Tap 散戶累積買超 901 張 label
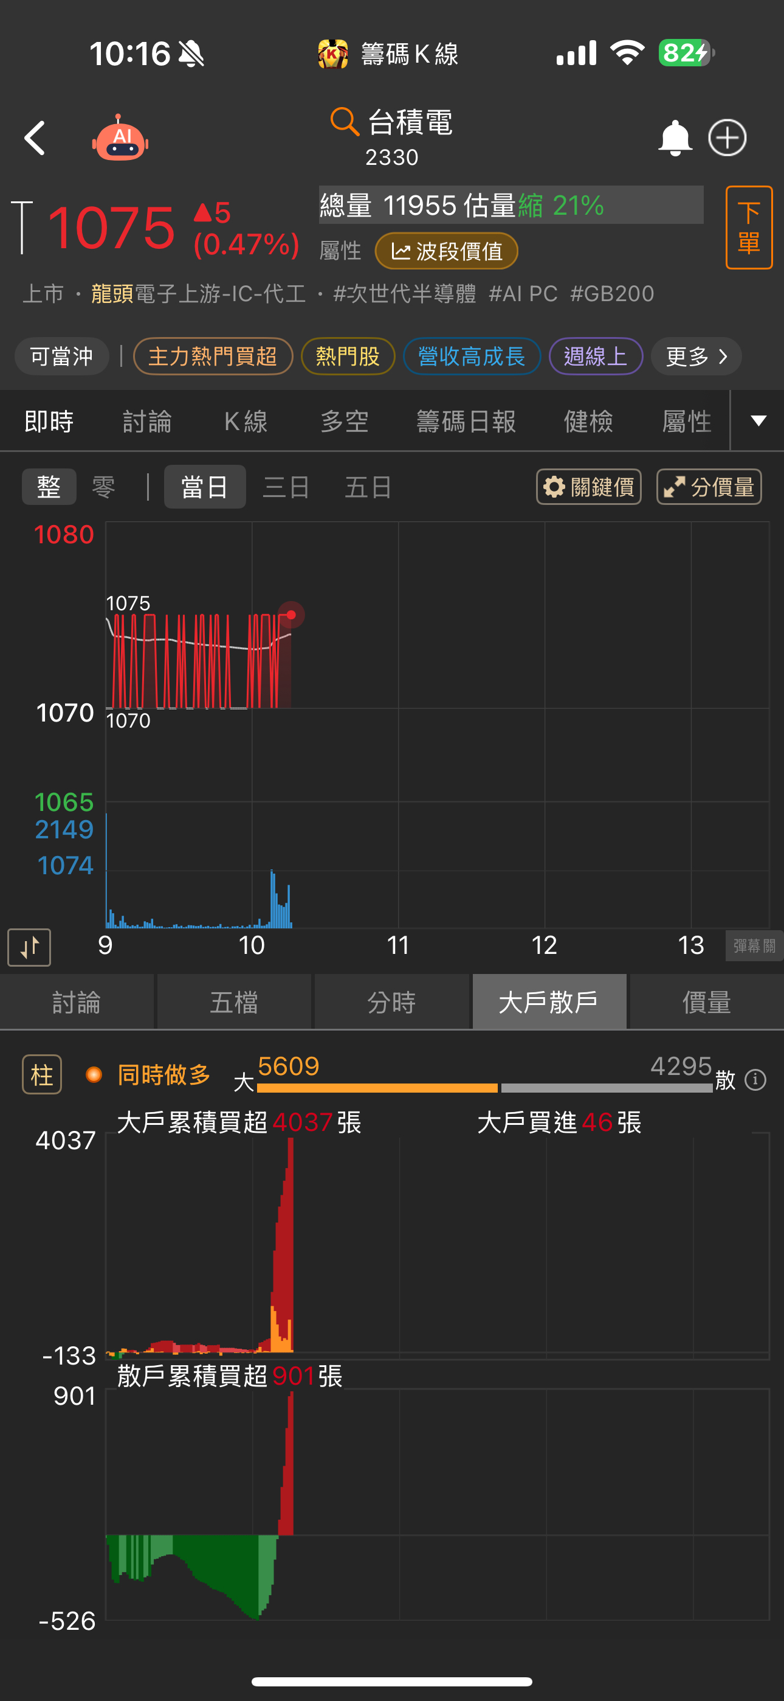Viewport: 784px width, 1701px height. point(230,1376)
